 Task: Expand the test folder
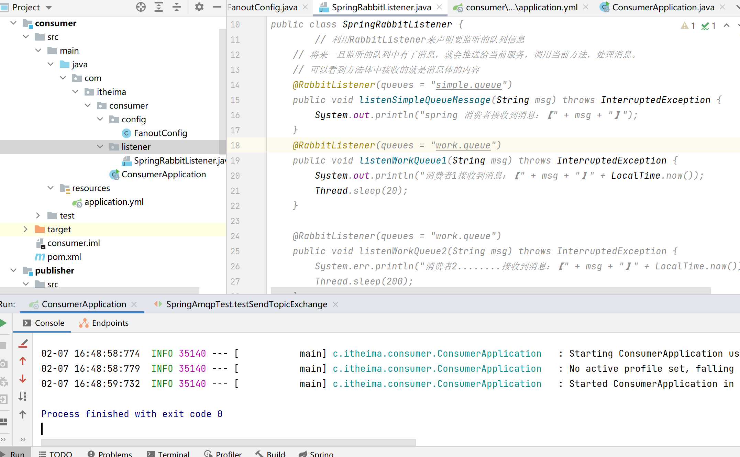[38, 215]
